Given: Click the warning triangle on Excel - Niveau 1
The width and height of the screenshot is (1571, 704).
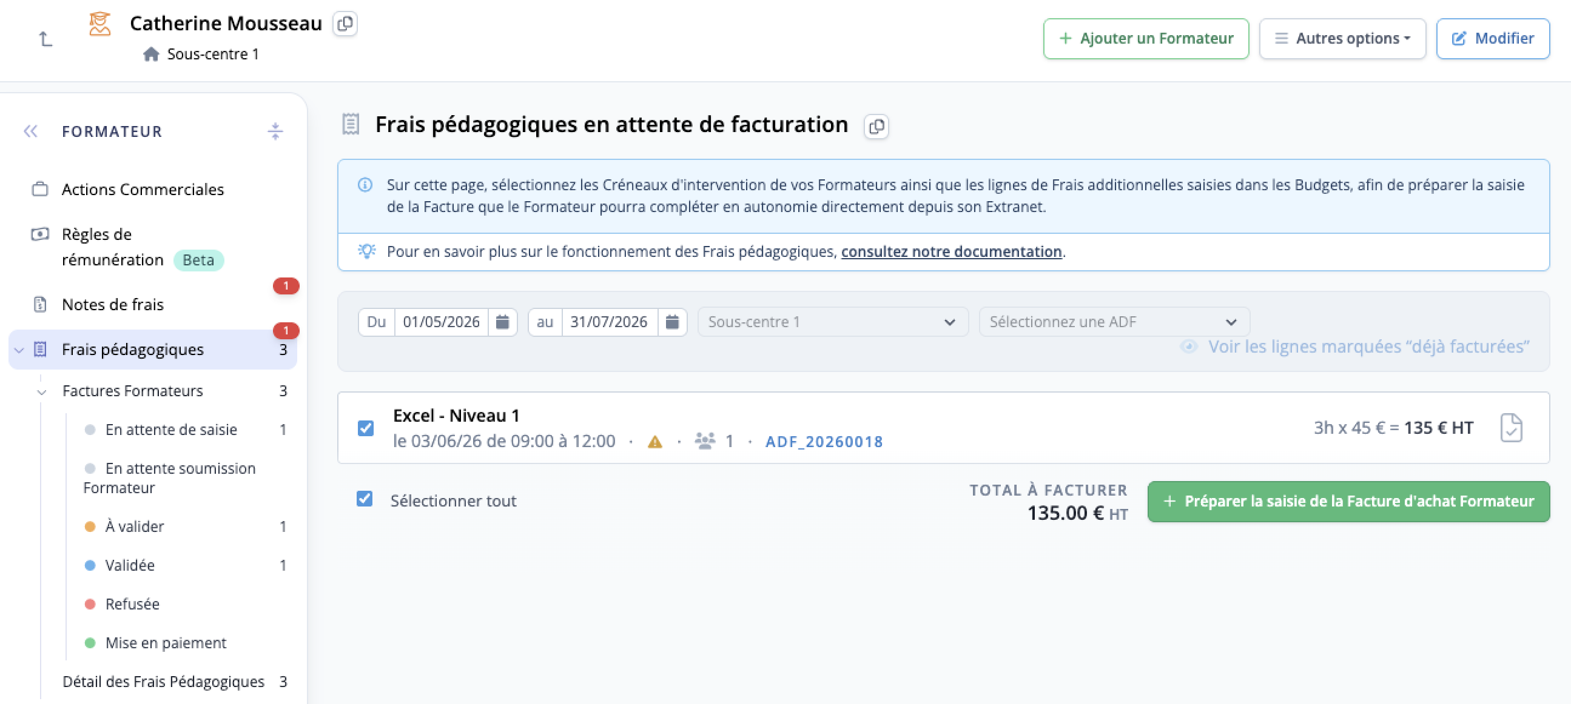Looking at the screenshot, I should (x=655, y=442).
